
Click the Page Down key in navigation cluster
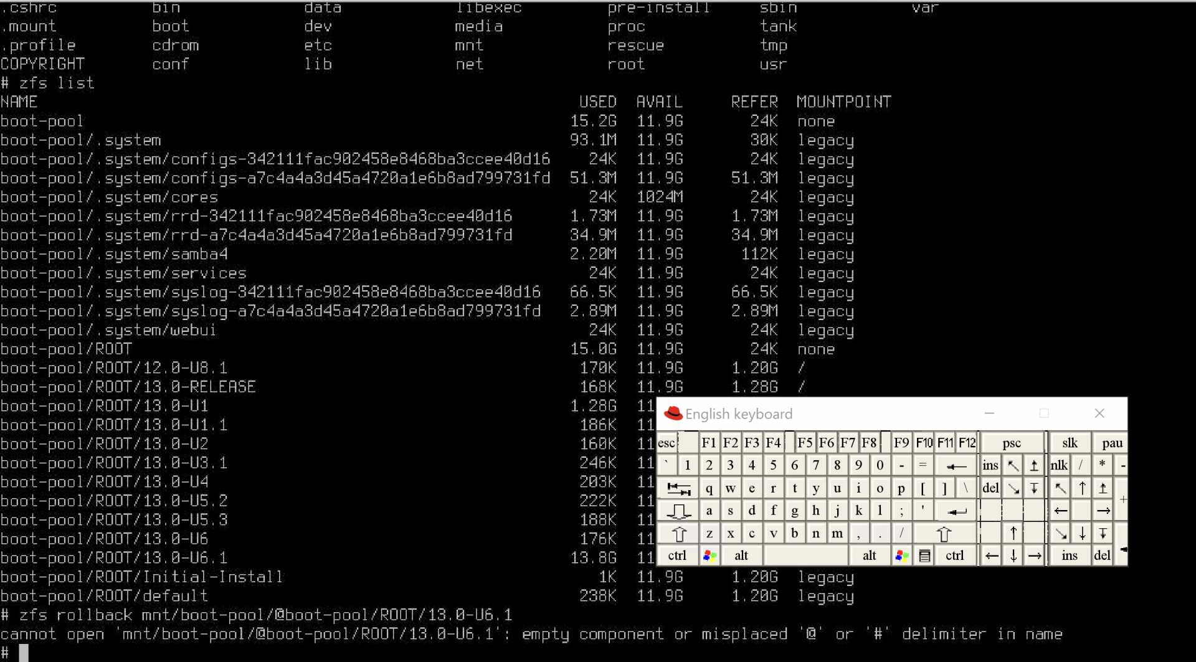coord(1034,488)
